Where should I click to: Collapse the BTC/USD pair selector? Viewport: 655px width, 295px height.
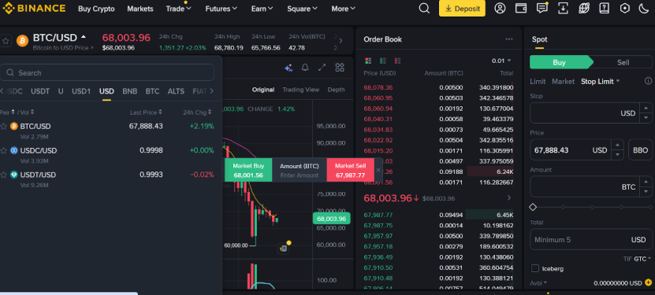pos(84,37)
